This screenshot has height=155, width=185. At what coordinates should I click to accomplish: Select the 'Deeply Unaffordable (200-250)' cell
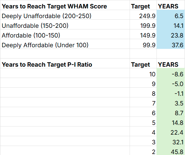click(x=65, y=15)
